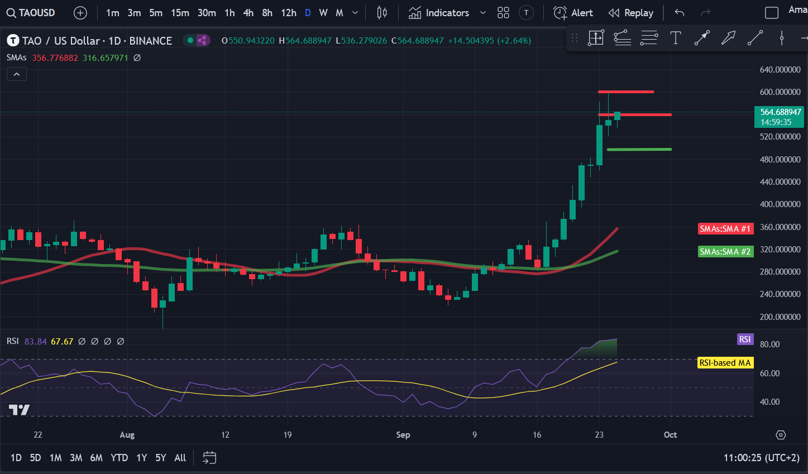
Task: Select the measure tool in the favorites toolbar
Action: (596, 38)
